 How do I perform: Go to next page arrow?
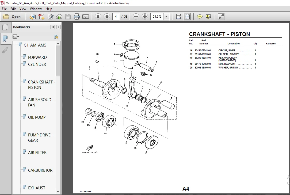coord(107,17)
